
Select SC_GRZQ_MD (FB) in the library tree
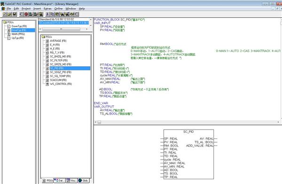tap(61, 64)
